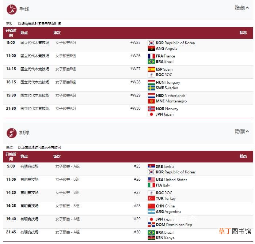Click the 14:15 start time cell
Image resolution: width=255 pixels, height=244 pixels.
11,69
